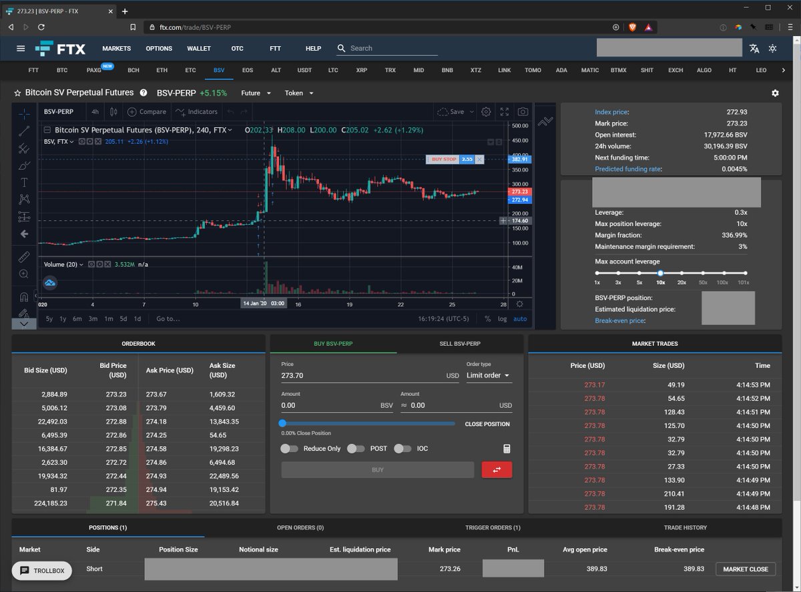The height and width of the screenshot is (592, 801).
Task: Click the Search field in header
Action: point(394,48)
